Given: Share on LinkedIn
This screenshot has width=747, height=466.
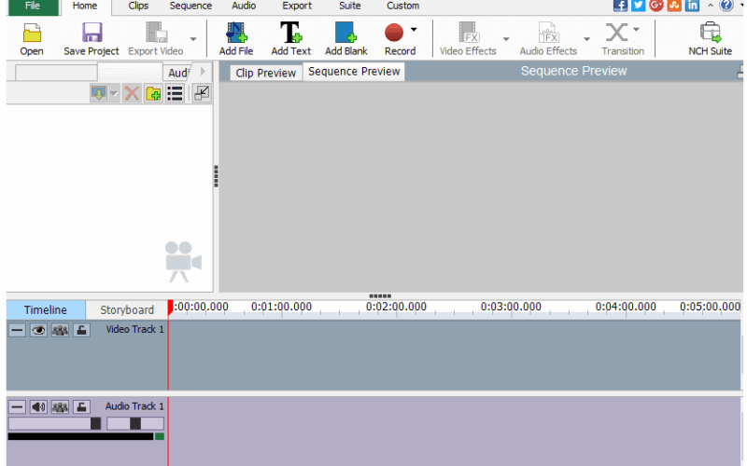Looking at the screenshot, I should coord(692,6).
